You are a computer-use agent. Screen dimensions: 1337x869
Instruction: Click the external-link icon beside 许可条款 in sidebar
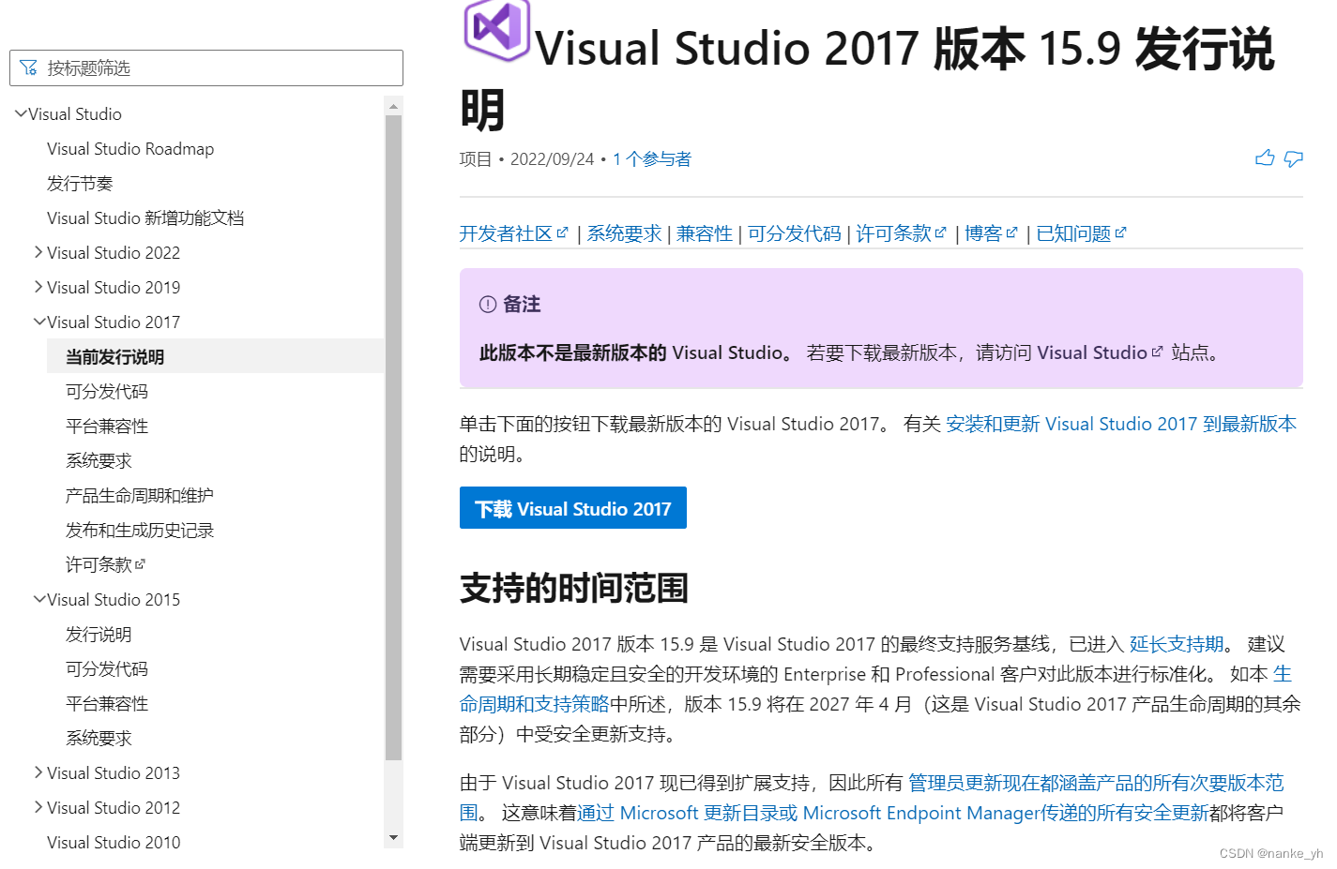click(140, 564)
